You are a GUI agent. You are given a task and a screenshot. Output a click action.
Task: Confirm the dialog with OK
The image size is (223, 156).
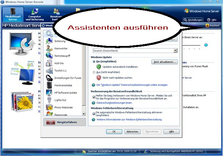114,132
